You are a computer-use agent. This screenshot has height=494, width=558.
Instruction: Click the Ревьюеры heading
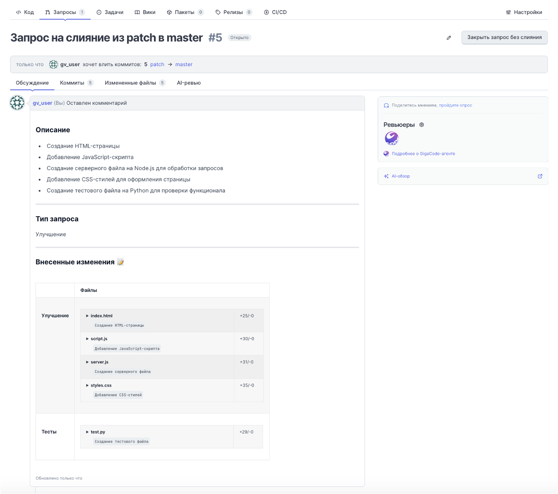click(x=399, y=125)
